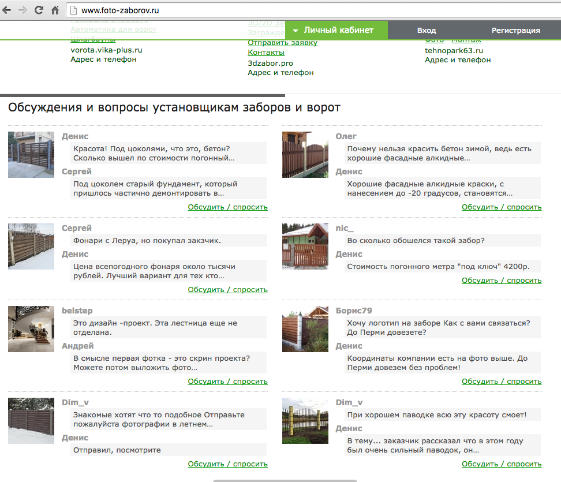Click Обсудить / спросить under belstep discussion
Viewport: 561px width, 482px height.
(227, 382)
